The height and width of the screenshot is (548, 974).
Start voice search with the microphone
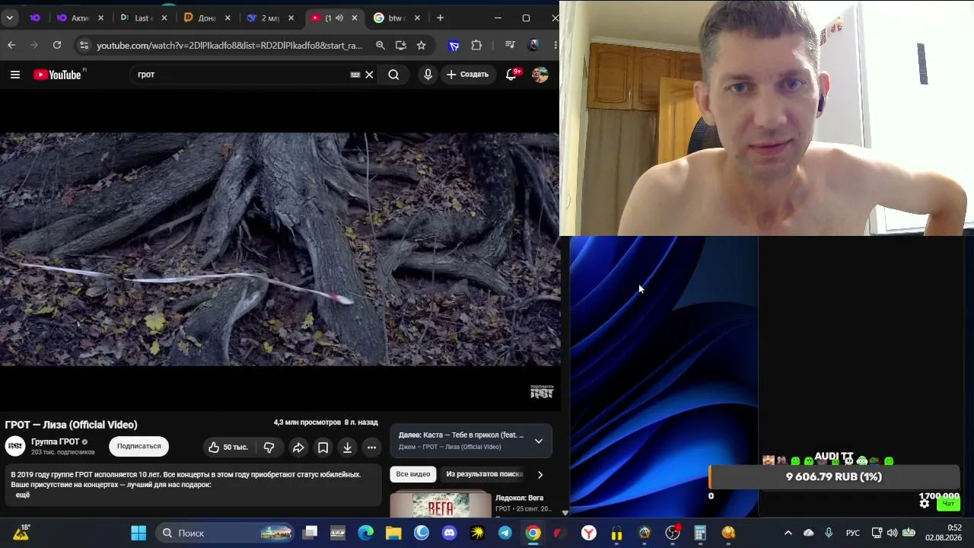[428, 75]
